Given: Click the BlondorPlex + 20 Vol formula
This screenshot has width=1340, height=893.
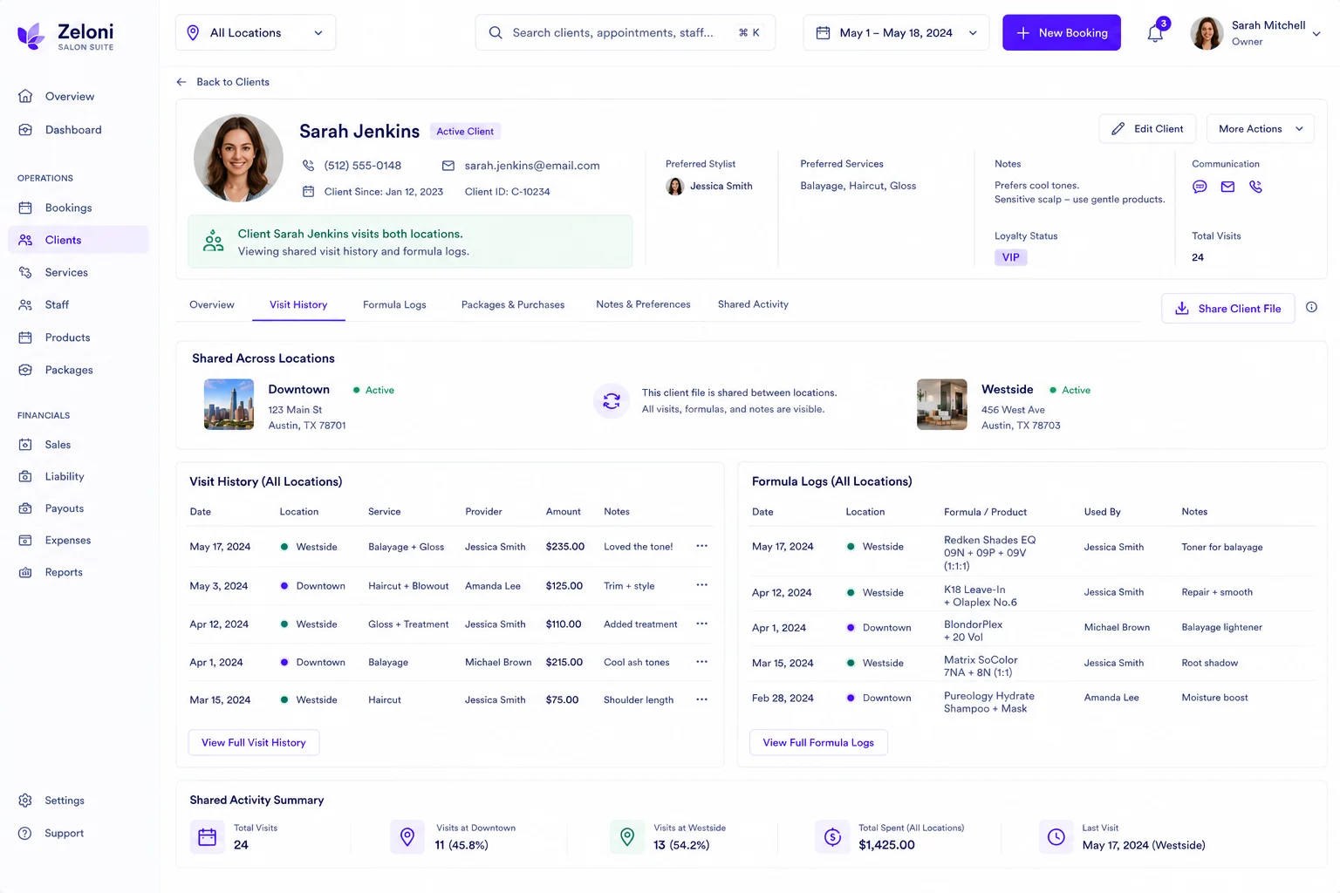Looking at the screenshot, I should tap(973, 631).
